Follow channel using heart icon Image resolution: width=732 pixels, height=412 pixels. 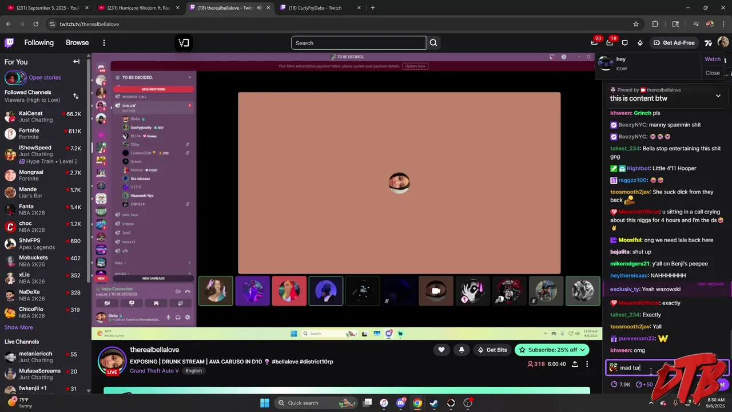point(441,350)
